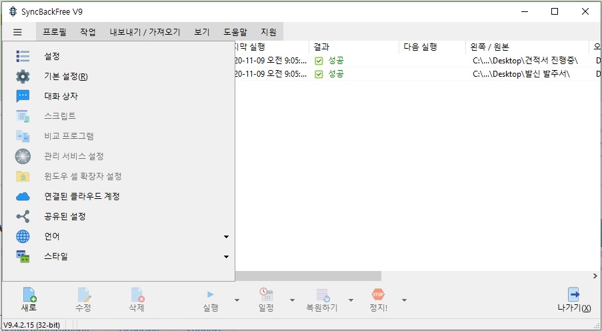
Task: Click the 수정 modify profile icon
Action: 84,295
